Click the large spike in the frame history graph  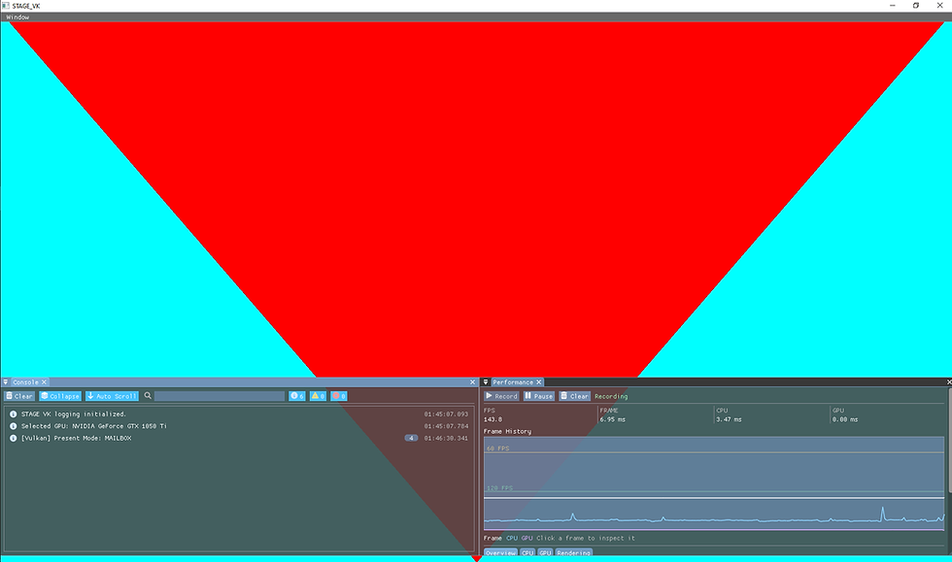tap(883, 513)
